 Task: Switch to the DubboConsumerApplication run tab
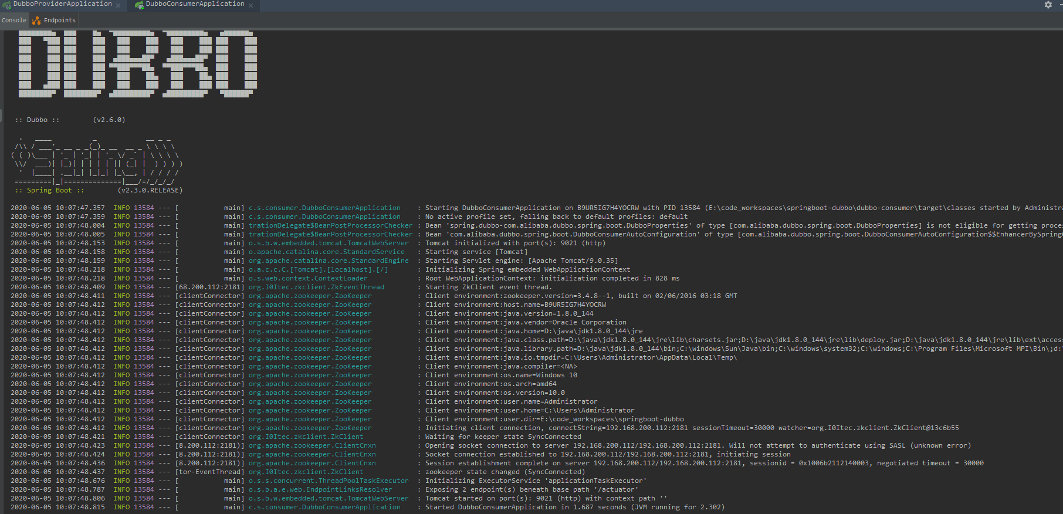pos(195,4)
